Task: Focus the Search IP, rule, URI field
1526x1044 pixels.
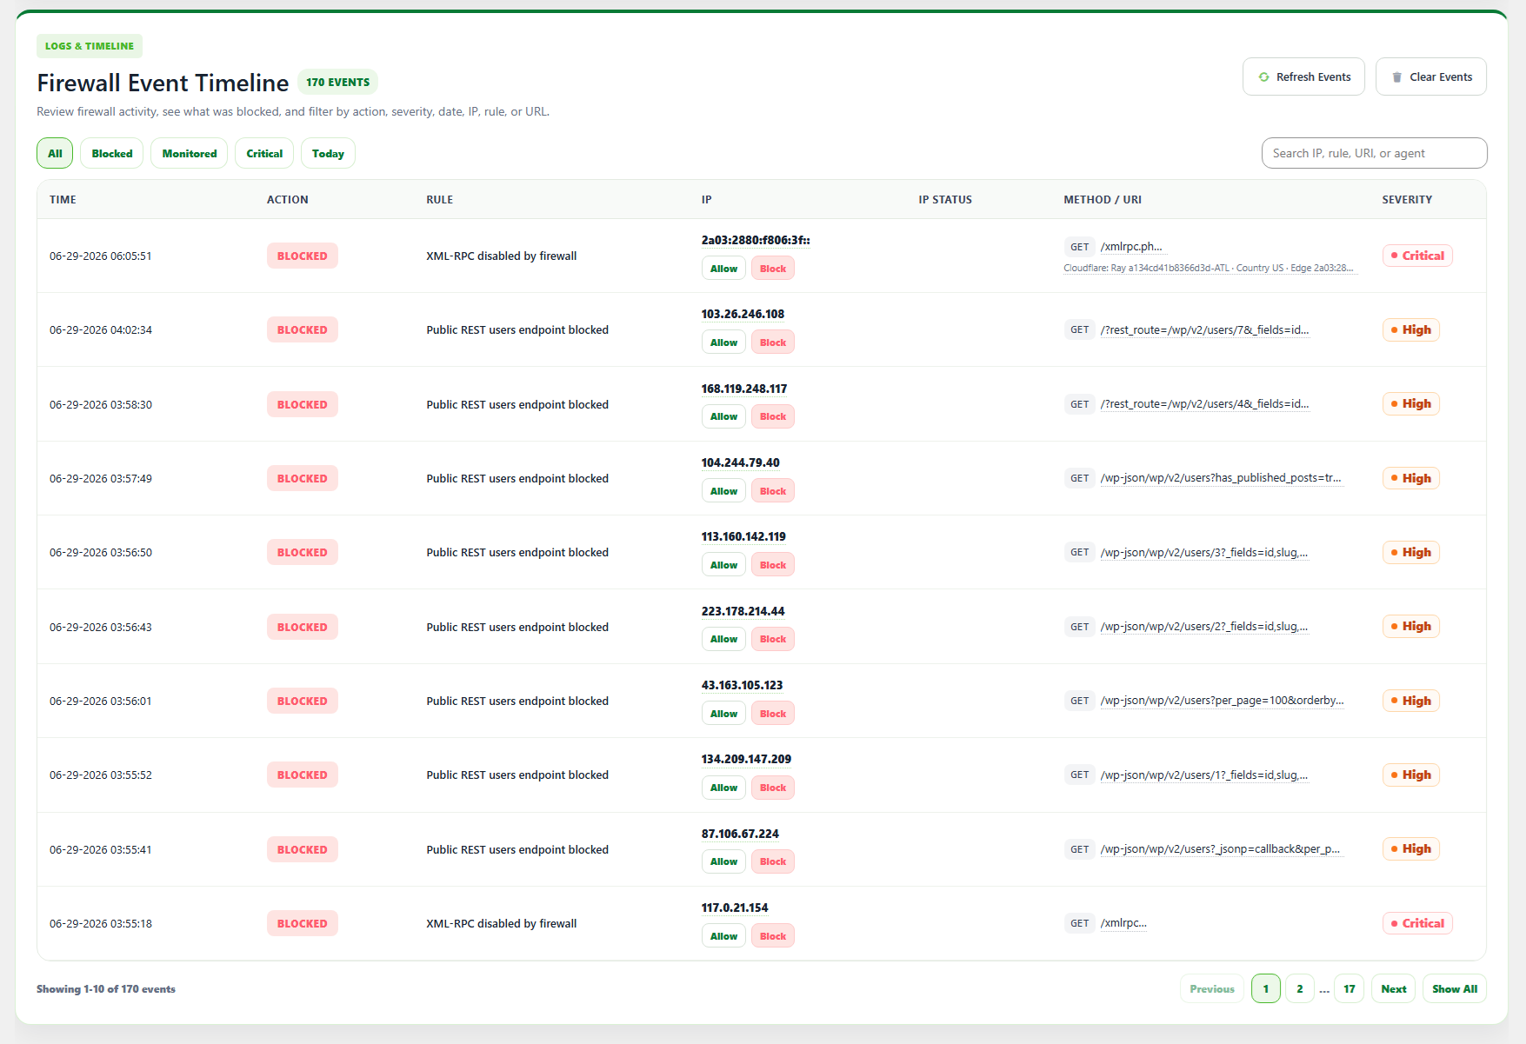Action: (x=1374, y=153)
